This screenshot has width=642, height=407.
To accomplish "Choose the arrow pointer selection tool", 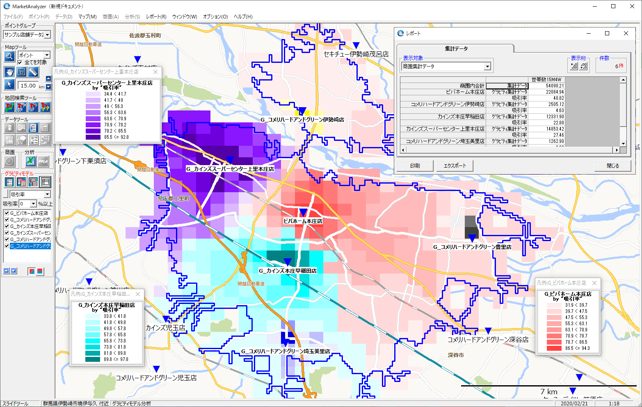I will (9, 85).
